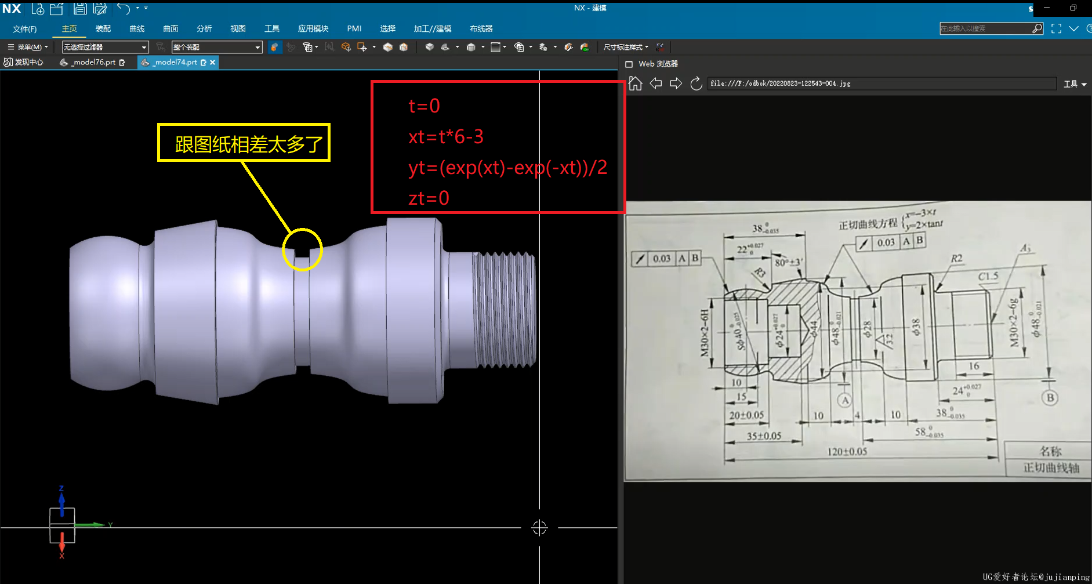Image resolution: width=1092 pixels, height=584 pixels.
Task: Click the rectangle with crosshair snap point icon
Action: click(x=362, y=47)
